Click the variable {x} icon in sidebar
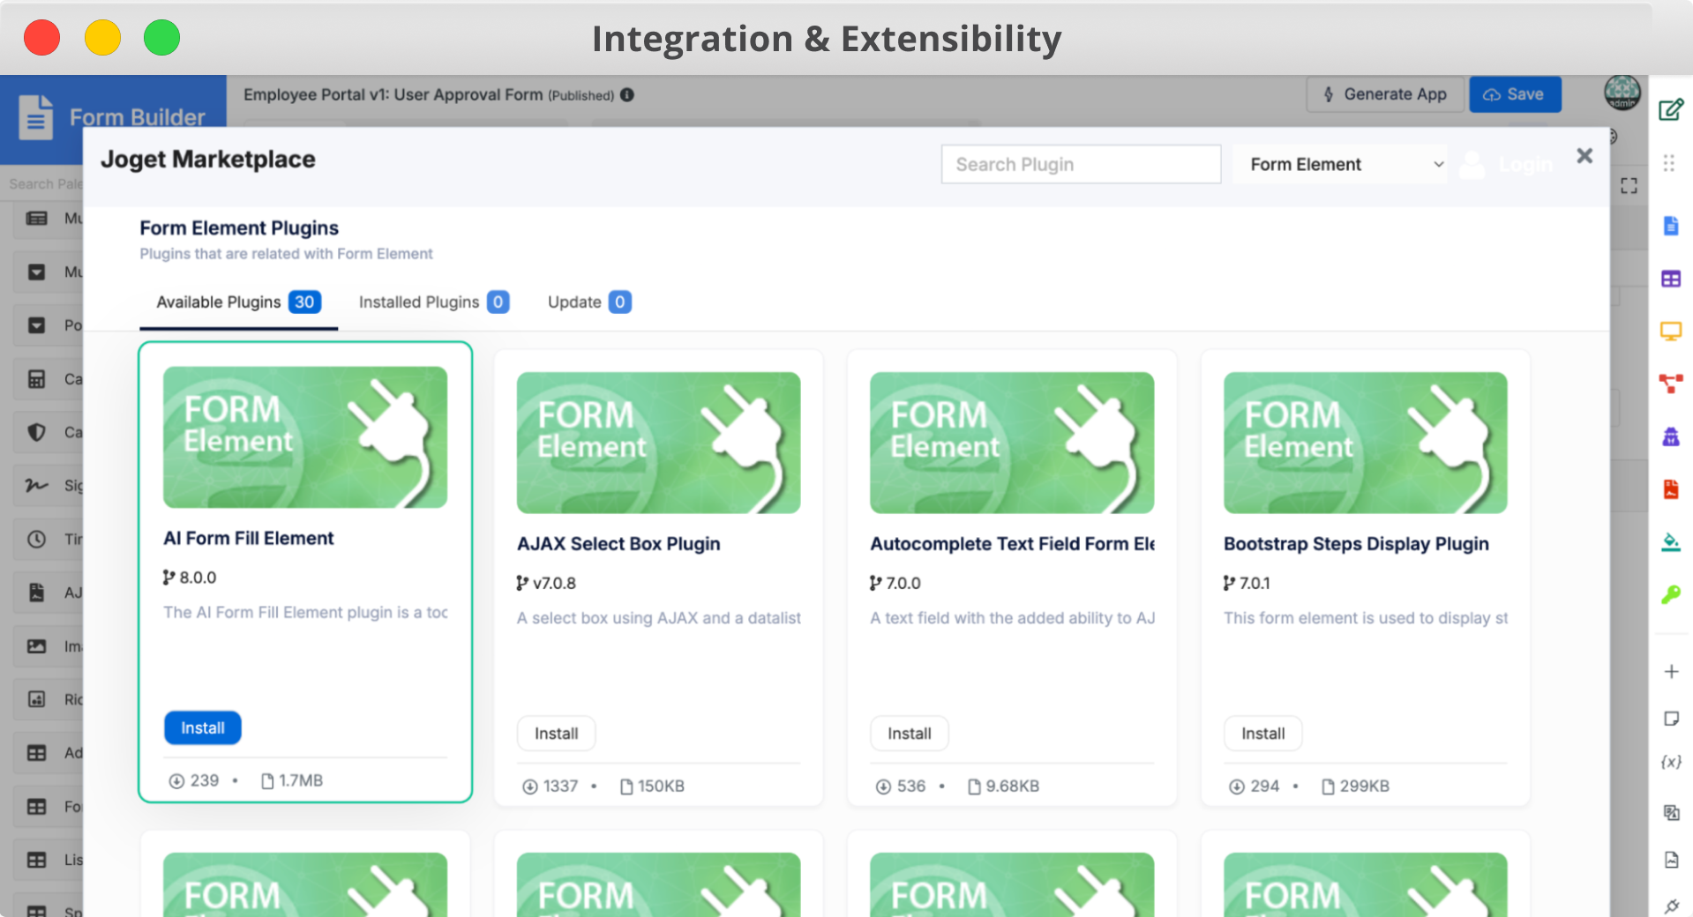This screenshot has width=1693, height=917. point(1670,762)
